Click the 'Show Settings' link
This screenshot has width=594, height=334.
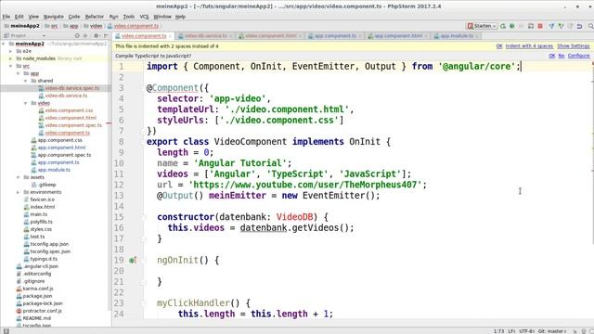574,46
